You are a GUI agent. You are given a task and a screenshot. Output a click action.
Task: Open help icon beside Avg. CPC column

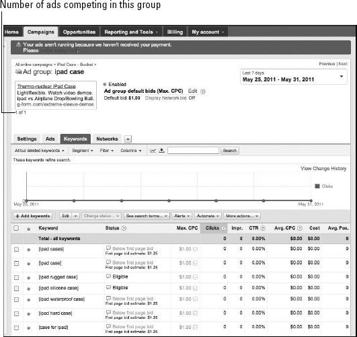point(300,228)
